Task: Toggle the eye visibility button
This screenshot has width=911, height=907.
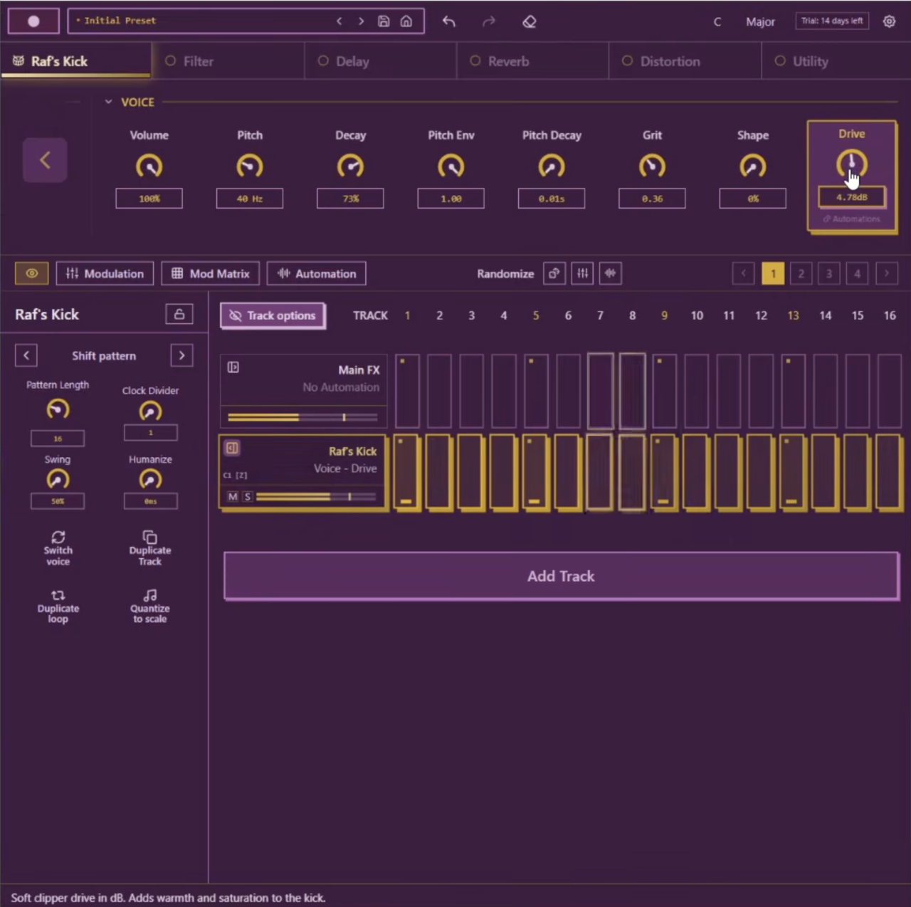Action: (32, 273)
